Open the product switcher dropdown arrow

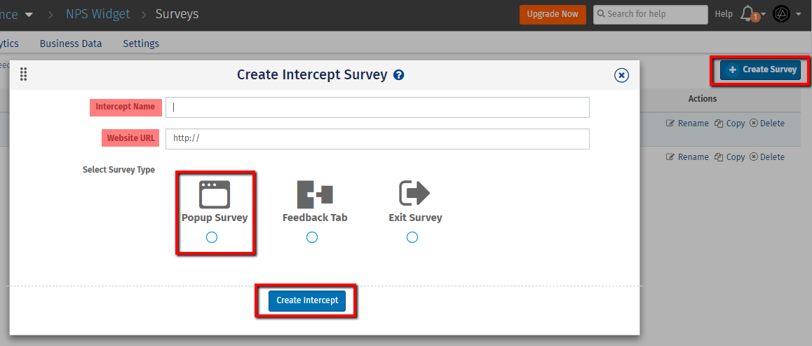pyautogui.click(x=29, y=14)
